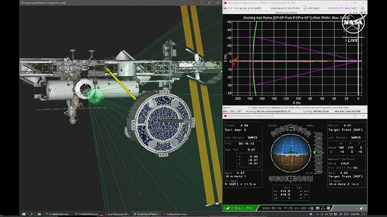Click ATV OBUT label in toolbar
The image size is (387, 217).
click(x=314, y=8)
